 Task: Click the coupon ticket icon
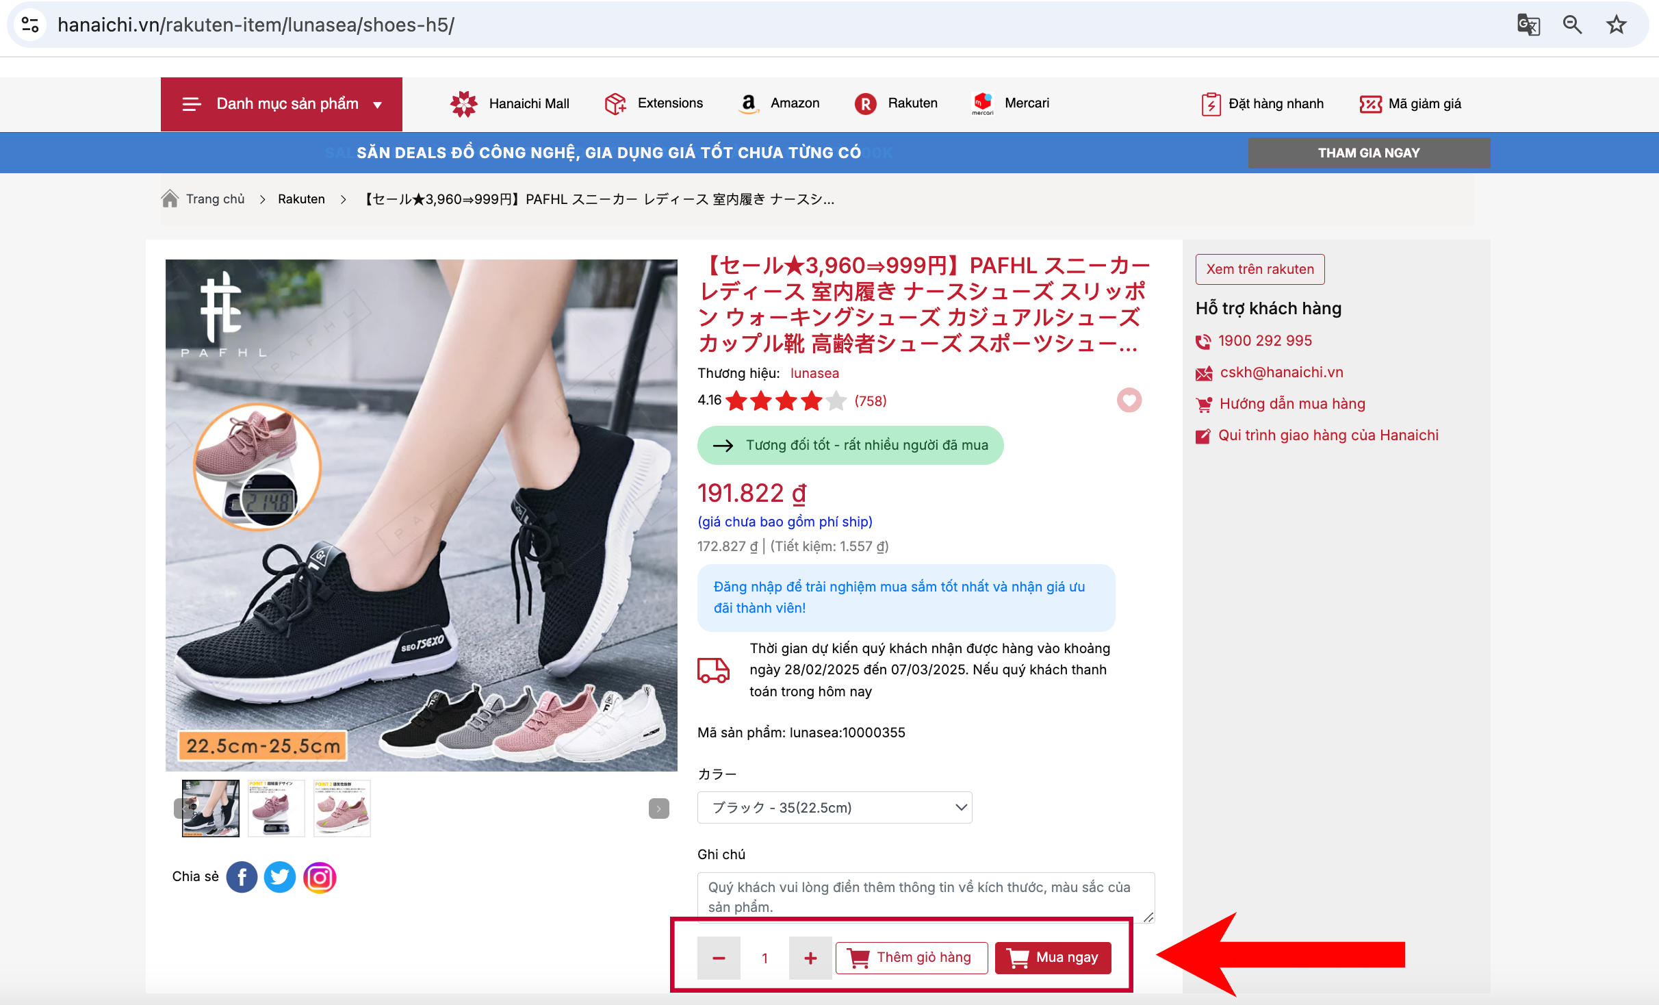(x=1370, y=104)
